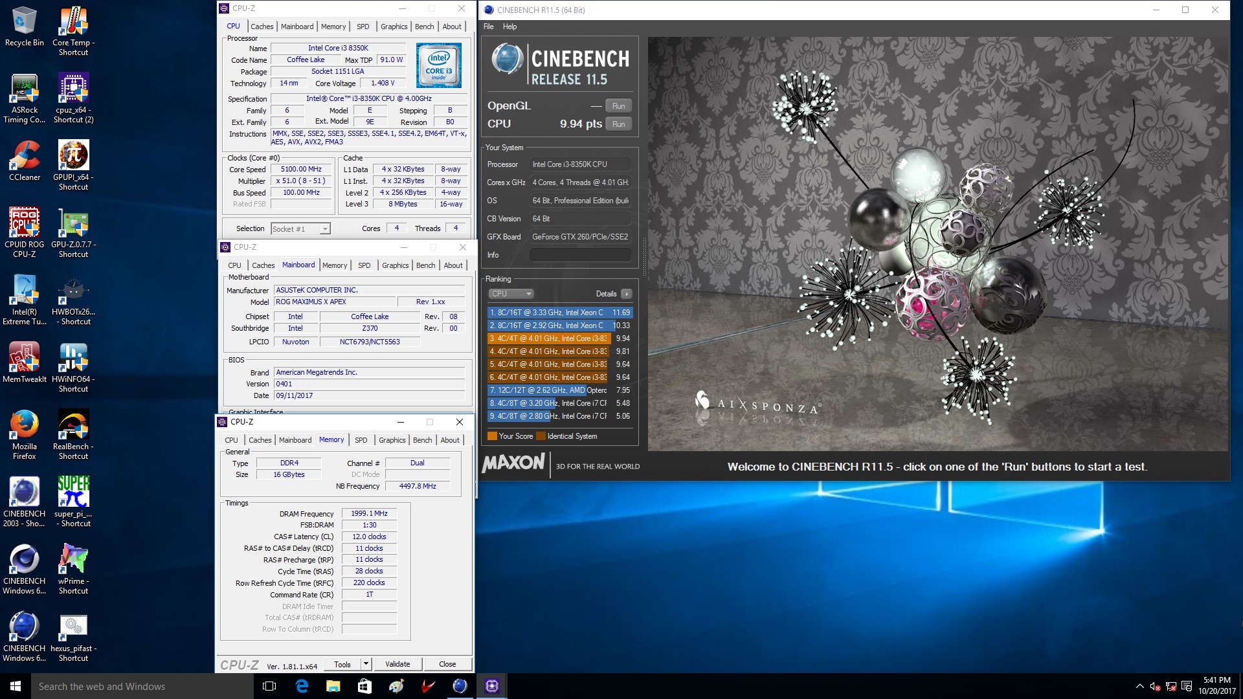Screen dimensions: 1243x699
Task: Open the HWBOTx26 shortcut icon
Action: coord(73,300)
